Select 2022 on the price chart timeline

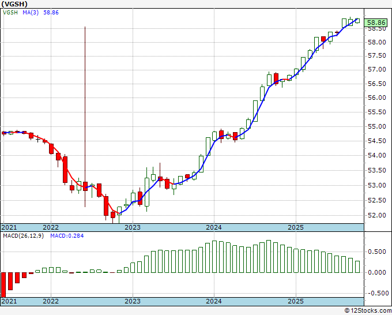tap(51, 227)
